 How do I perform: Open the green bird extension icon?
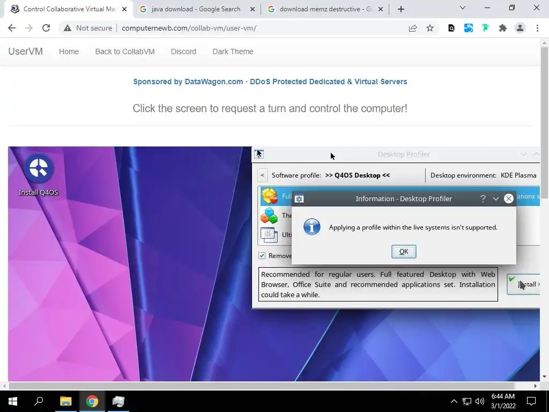(485, 28)
